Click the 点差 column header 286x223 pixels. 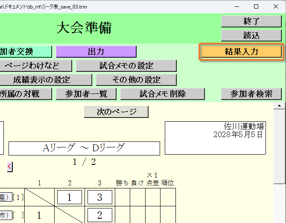coord(153,183)
